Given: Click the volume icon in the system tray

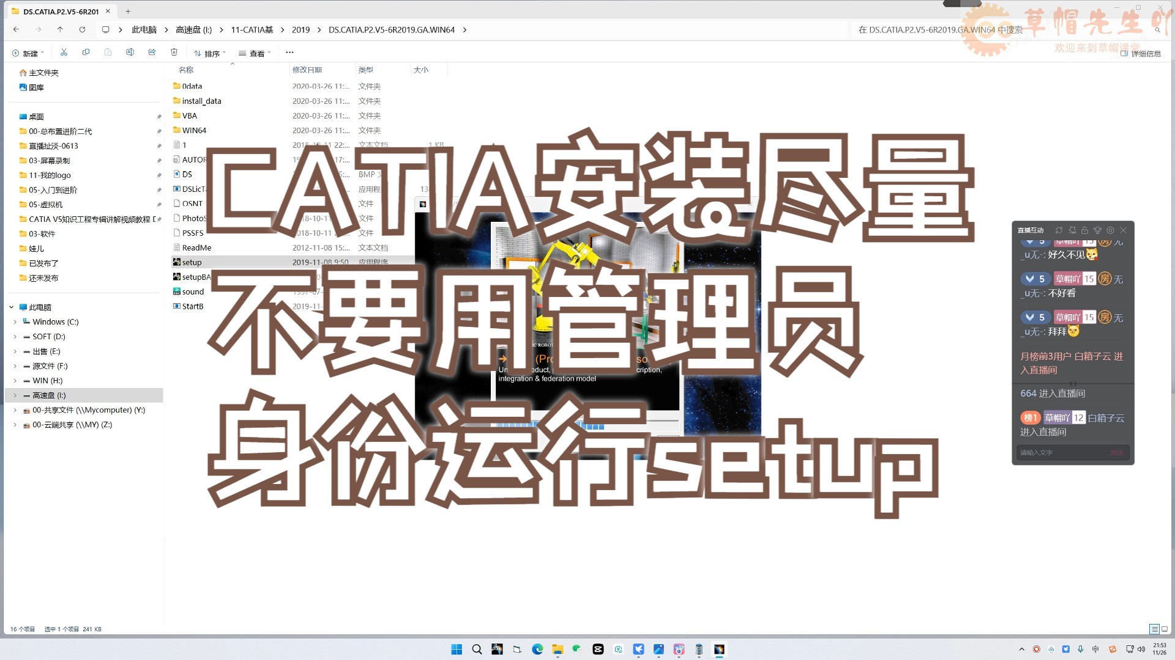Looking at the screenshot, I should pos(1141,649).
